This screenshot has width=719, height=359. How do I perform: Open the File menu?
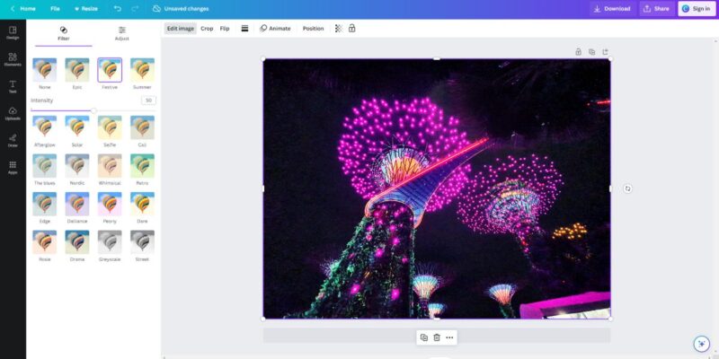click(x=55, y=9)
